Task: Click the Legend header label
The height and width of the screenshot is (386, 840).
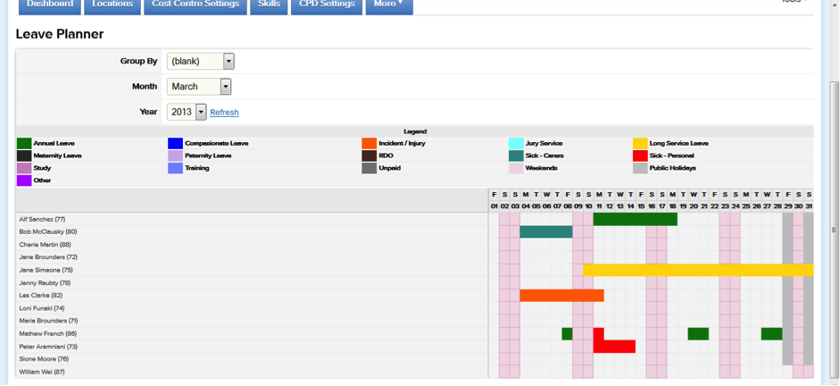Action: pyautogui.click(x=415, y=131)
